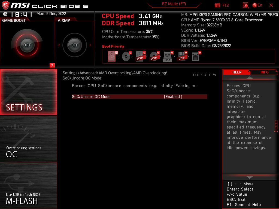The height and width of the screenshot is (209, 279).
Task: Click the help panel top scroll handle
Action: tap(250, 77)
